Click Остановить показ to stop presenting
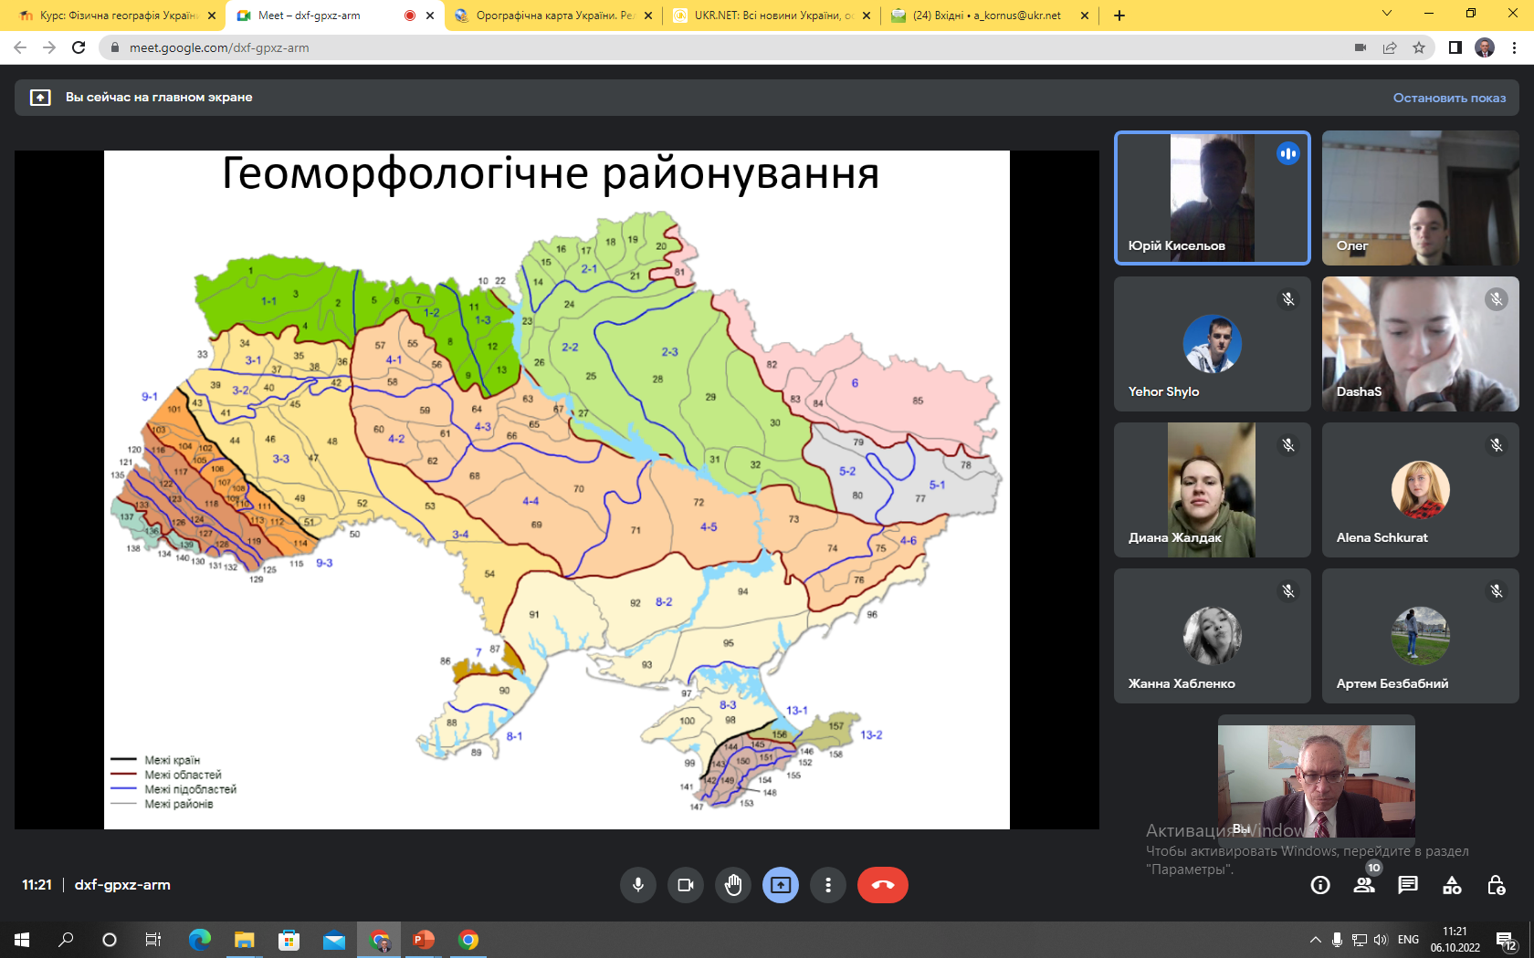 pos(1449,98)
